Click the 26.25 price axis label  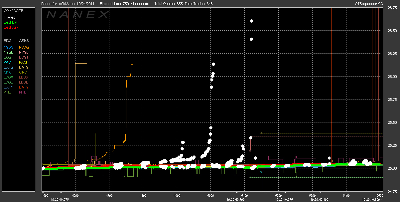coord(393,54)
